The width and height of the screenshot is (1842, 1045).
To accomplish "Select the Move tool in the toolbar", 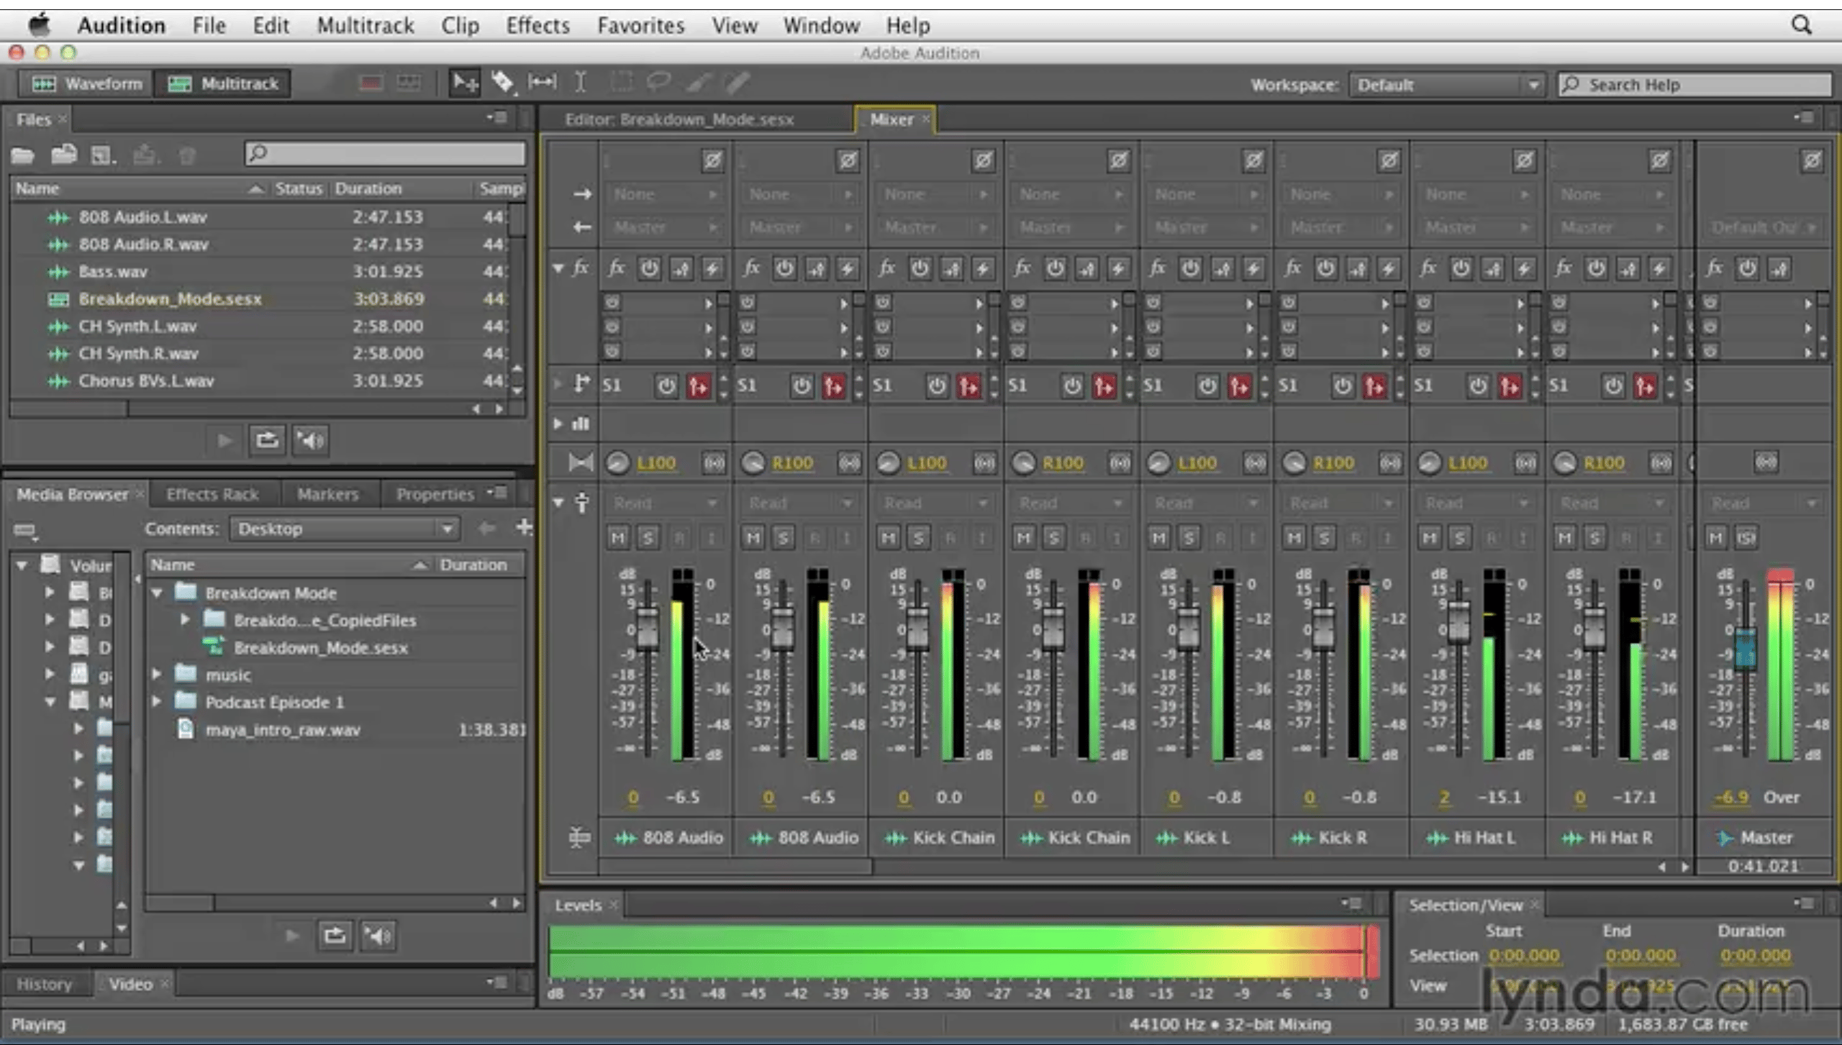I will point(464,82).
